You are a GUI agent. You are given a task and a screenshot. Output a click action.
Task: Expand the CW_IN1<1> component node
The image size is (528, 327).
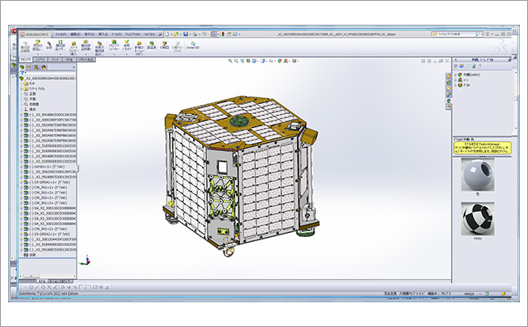coord(21,187)
